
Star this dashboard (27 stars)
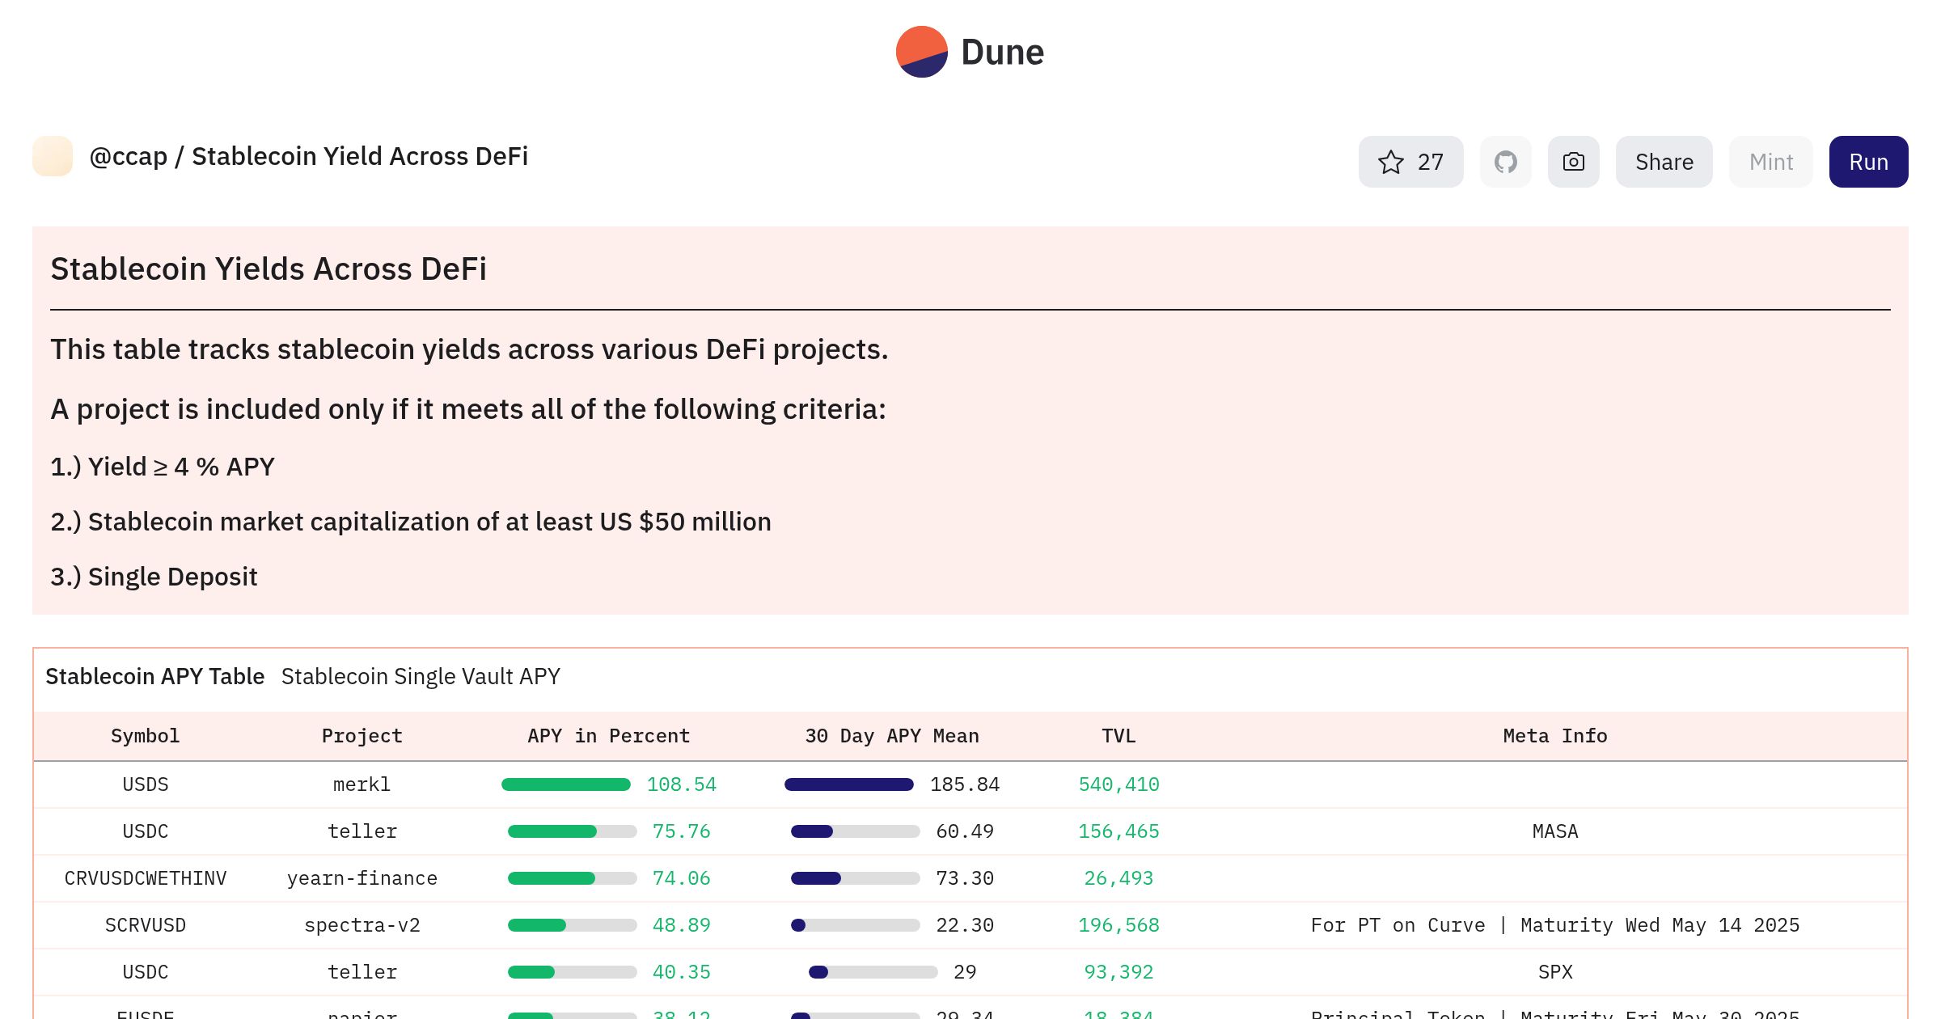(x=1410, y=162)
